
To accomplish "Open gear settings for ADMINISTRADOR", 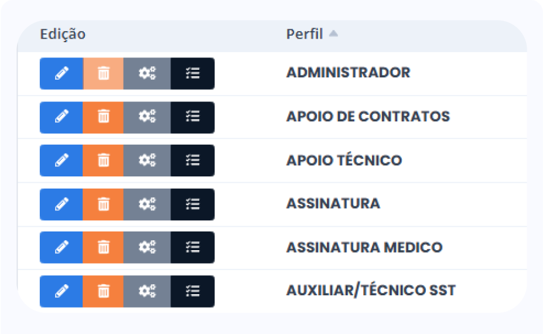I will click(147, 73).
